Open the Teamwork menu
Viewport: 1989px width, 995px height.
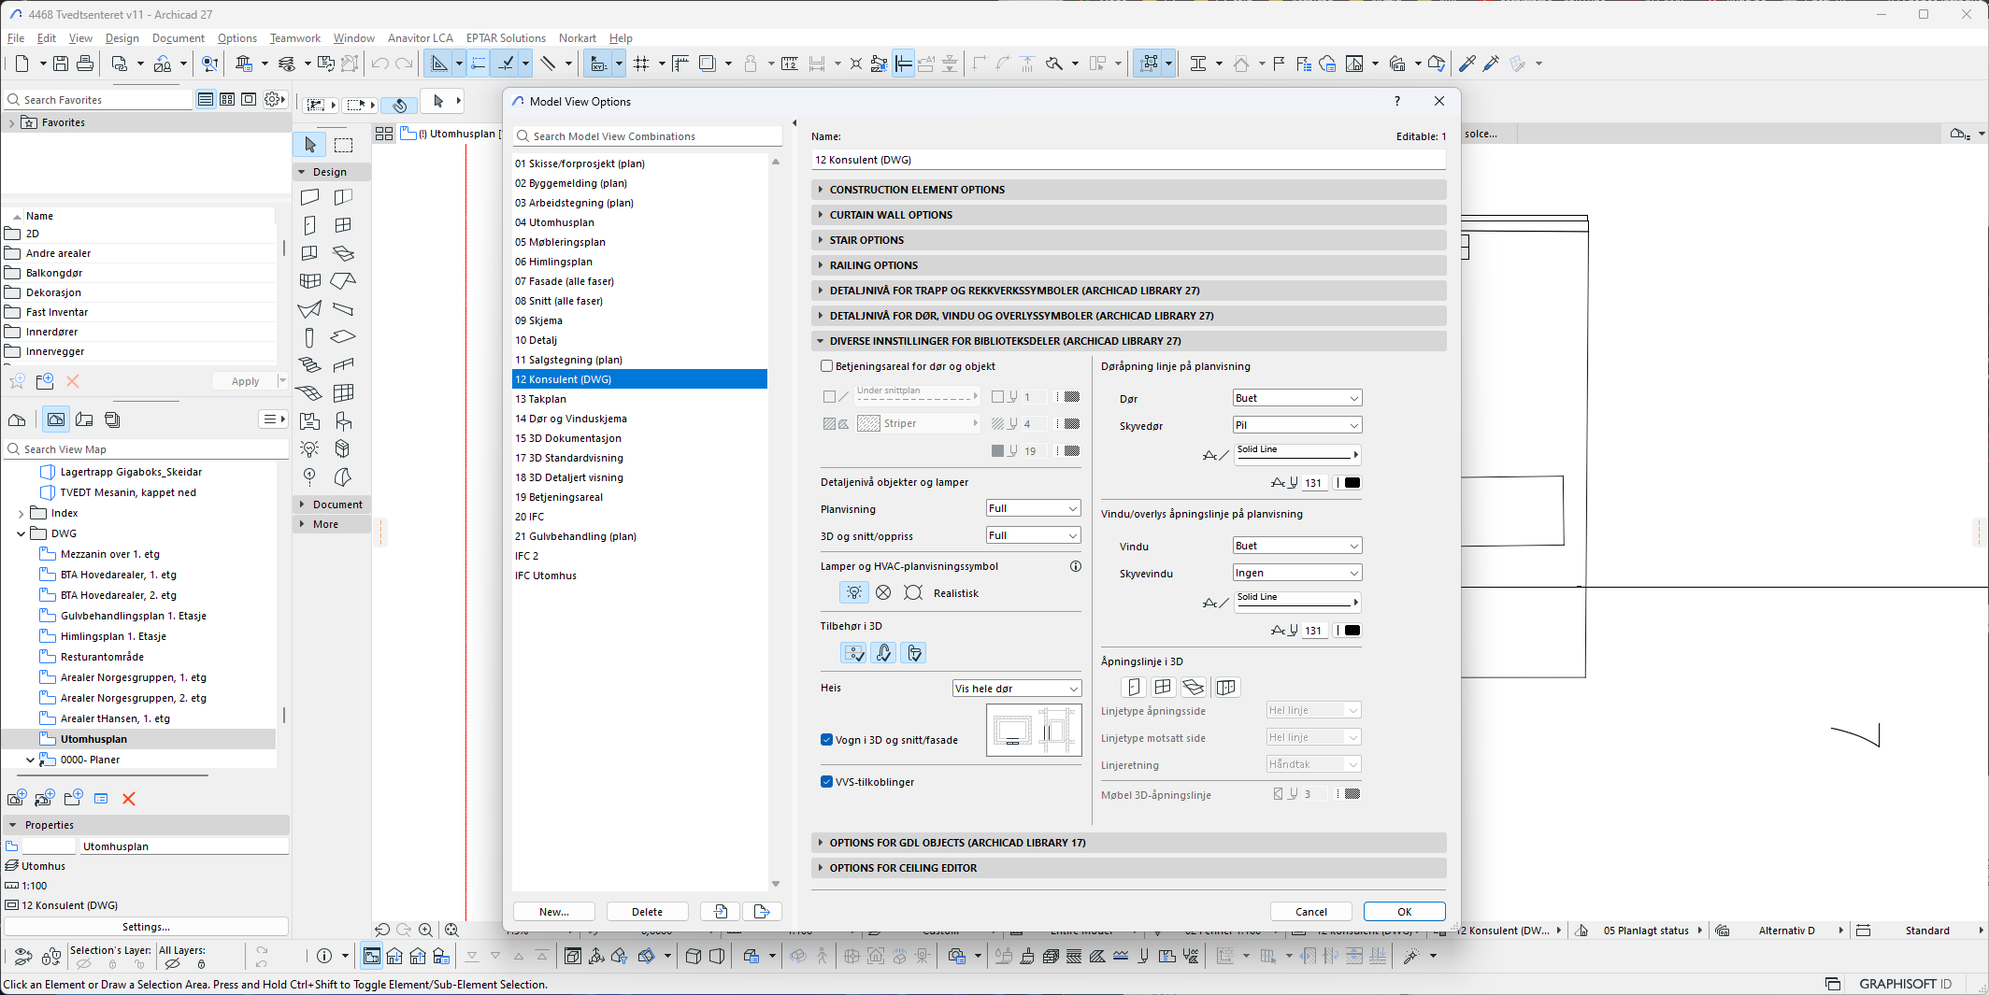point(294,38)
